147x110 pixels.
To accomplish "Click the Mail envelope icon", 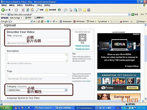I will [x=65, y=10].
